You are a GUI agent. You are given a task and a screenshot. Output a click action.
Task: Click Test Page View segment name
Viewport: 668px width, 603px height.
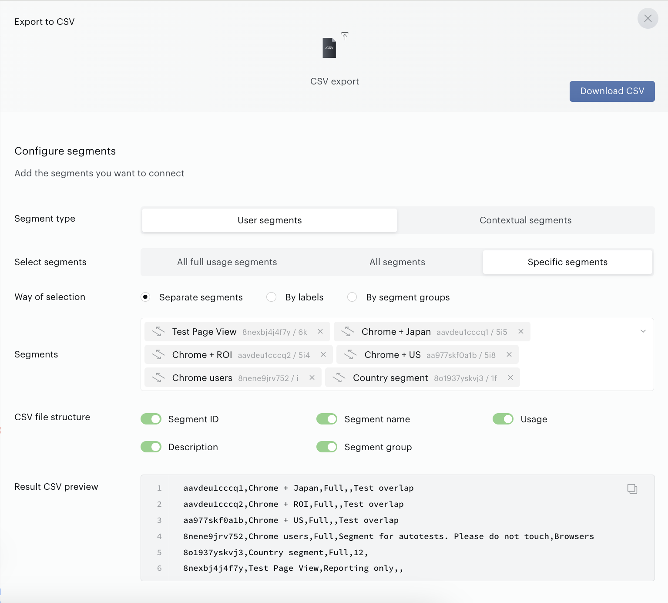[204, 332]
